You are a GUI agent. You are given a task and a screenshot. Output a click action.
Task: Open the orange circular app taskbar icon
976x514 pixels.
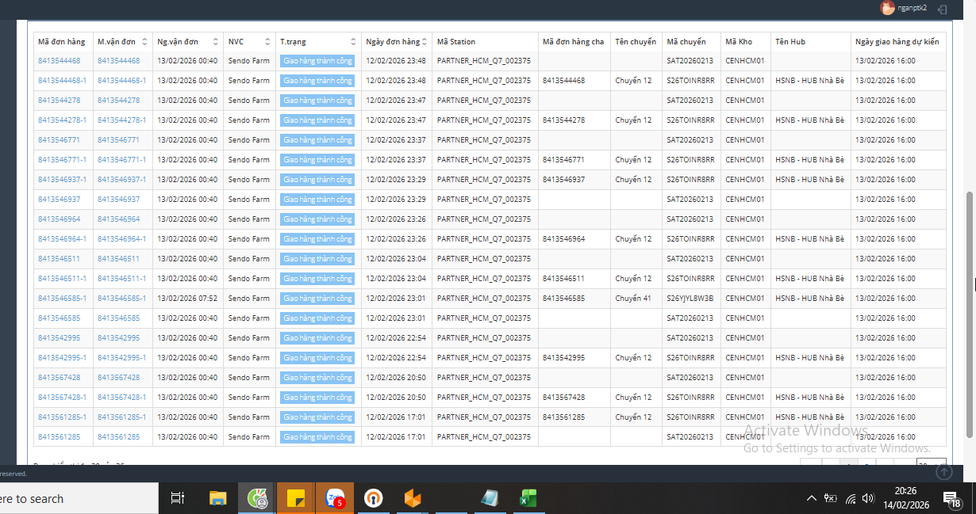coord(373,498)
